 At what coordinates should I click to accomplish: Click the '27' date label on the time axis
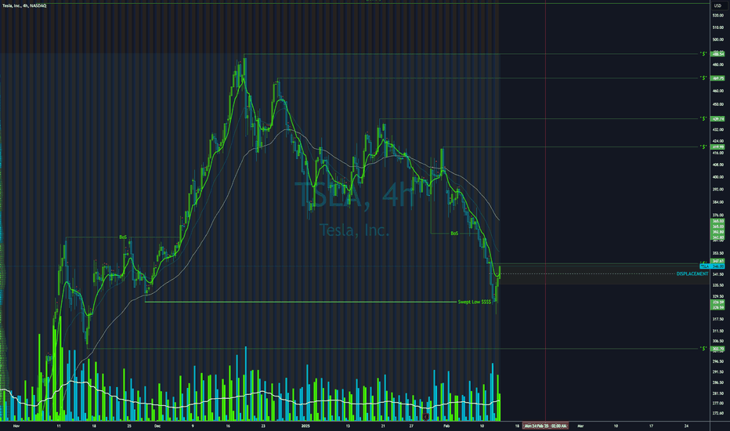[411, 426]
